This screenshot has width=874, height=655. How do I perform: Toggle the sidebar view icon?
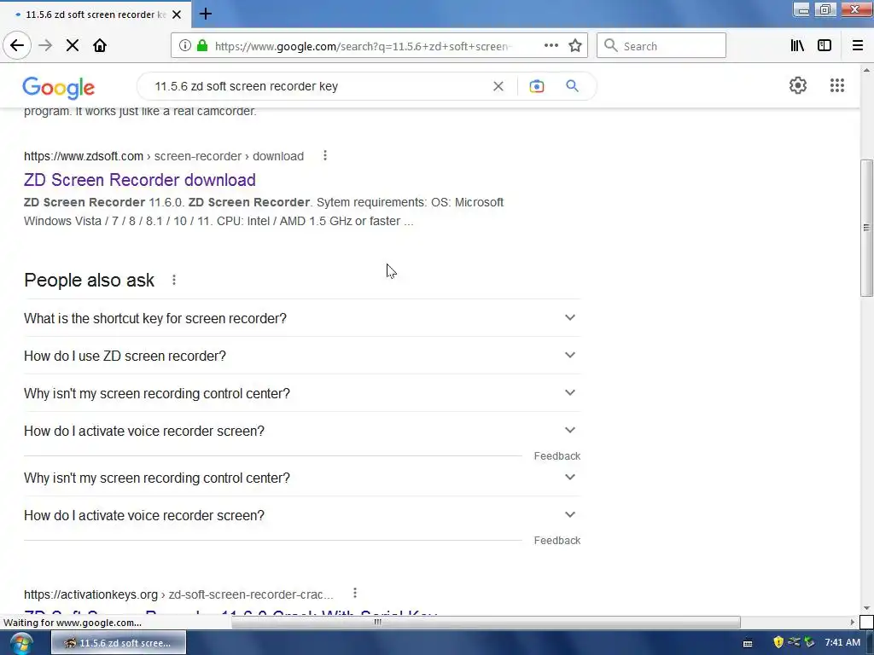coord(824,46)
